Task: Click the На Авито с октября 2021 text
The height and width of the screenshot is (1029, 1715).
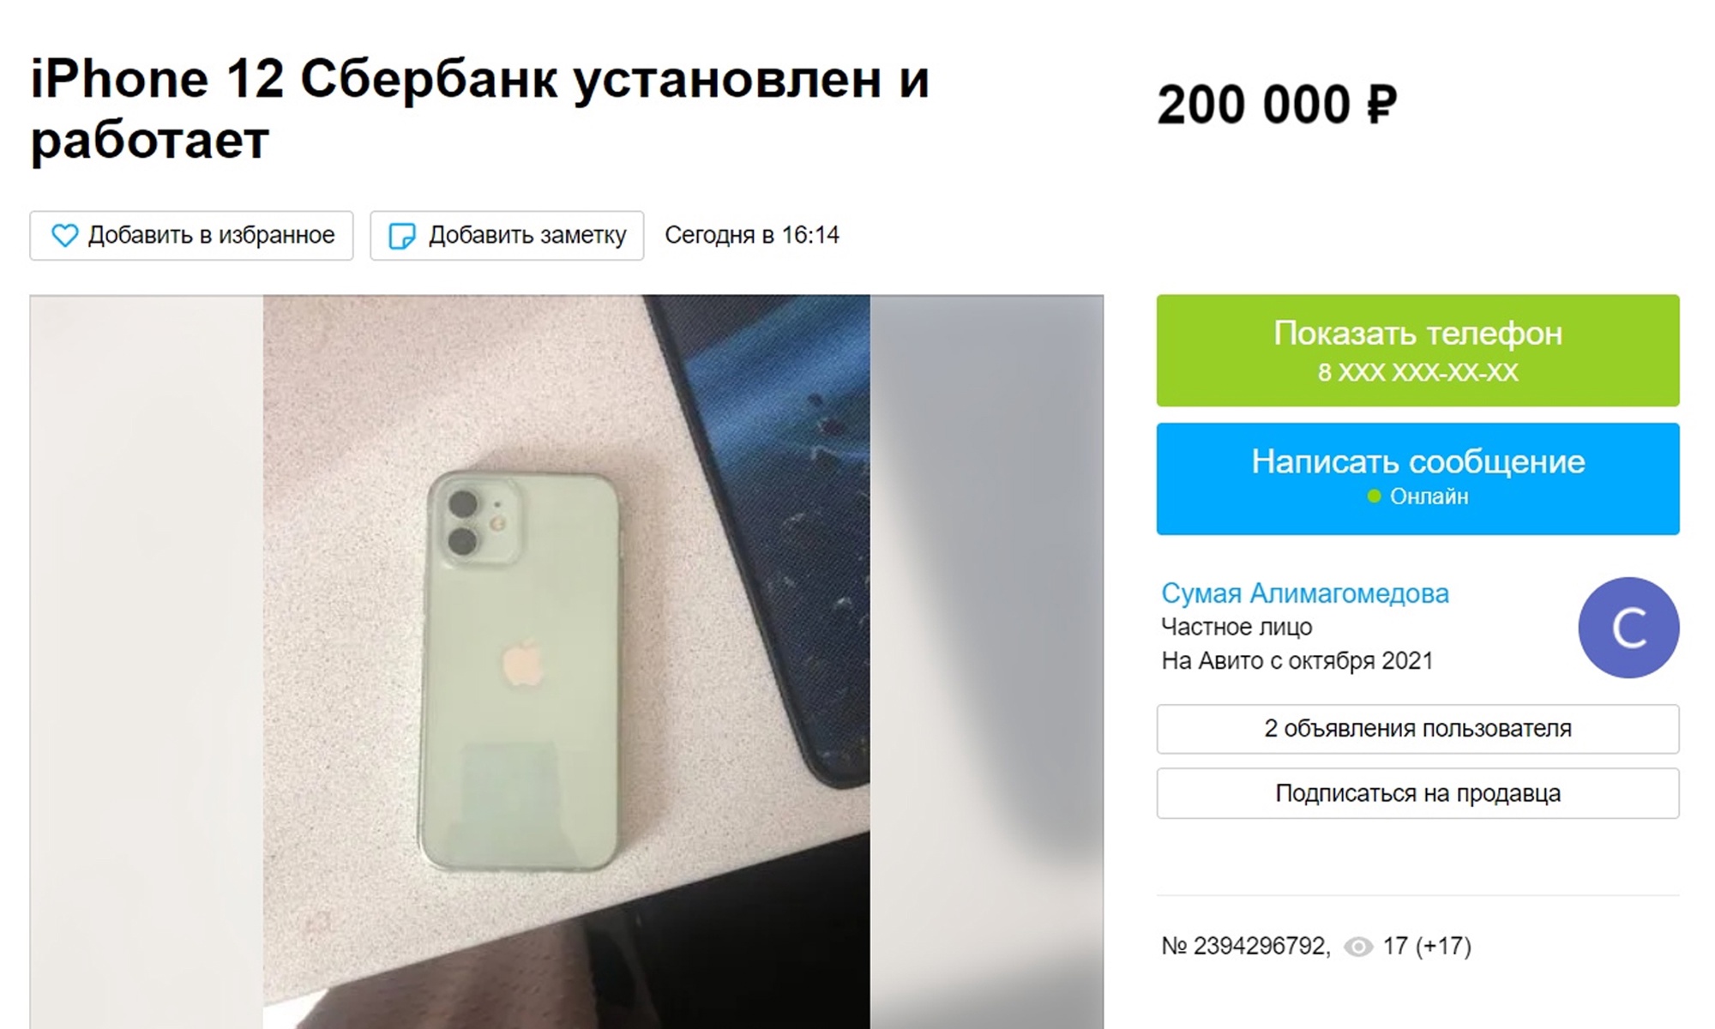Action: (x=1297, y=661)
